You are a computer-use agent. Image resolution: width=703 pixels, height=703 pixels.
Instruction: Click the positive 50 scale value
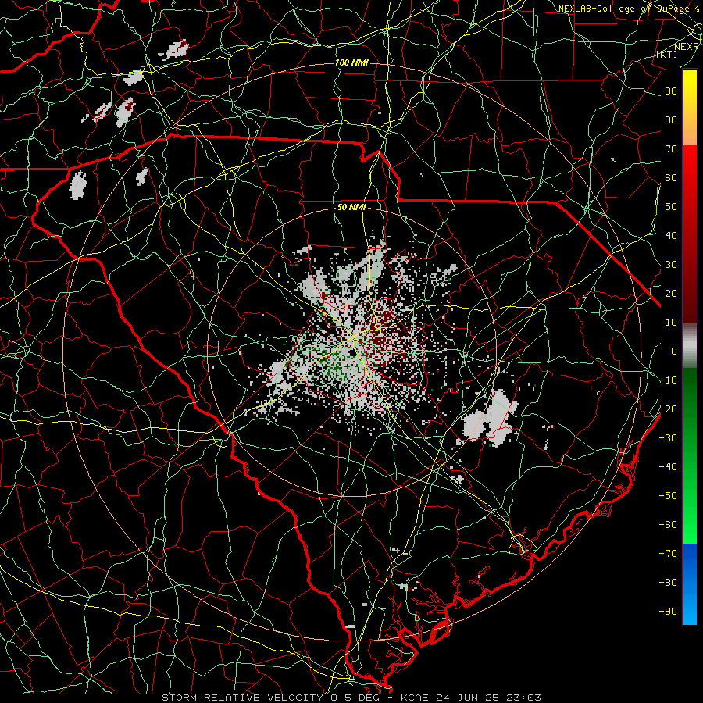671,207
